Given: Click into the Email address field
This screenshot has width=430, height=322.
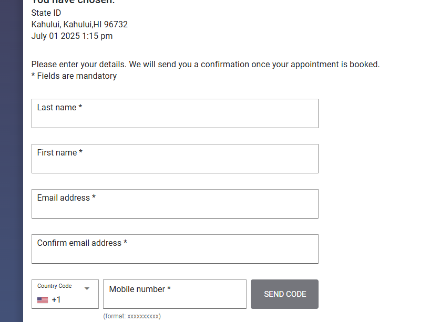Looking at the screenshot, I should 175,204.
